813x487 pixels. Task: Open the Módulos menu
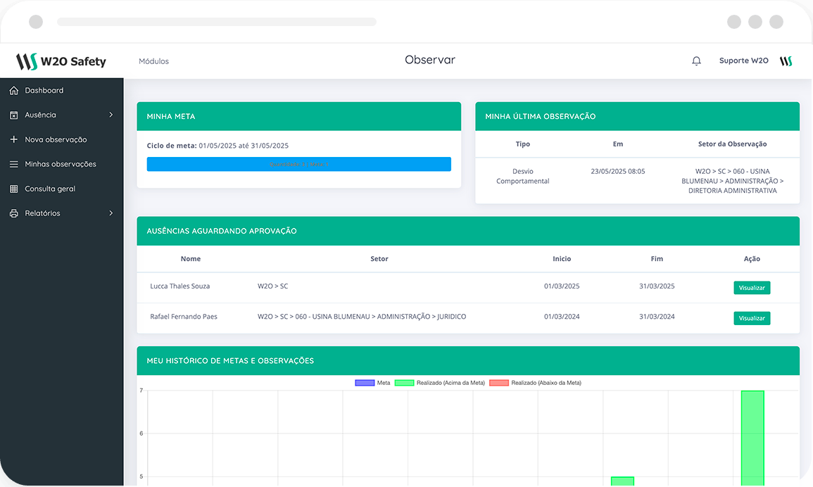click(x=153, y=61)
